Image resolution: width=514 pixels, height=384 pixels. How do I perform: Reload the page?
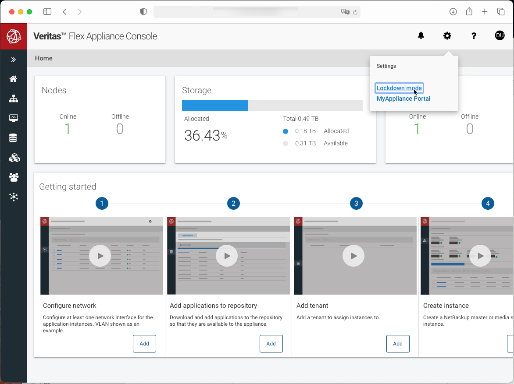(x=355, y=12)
